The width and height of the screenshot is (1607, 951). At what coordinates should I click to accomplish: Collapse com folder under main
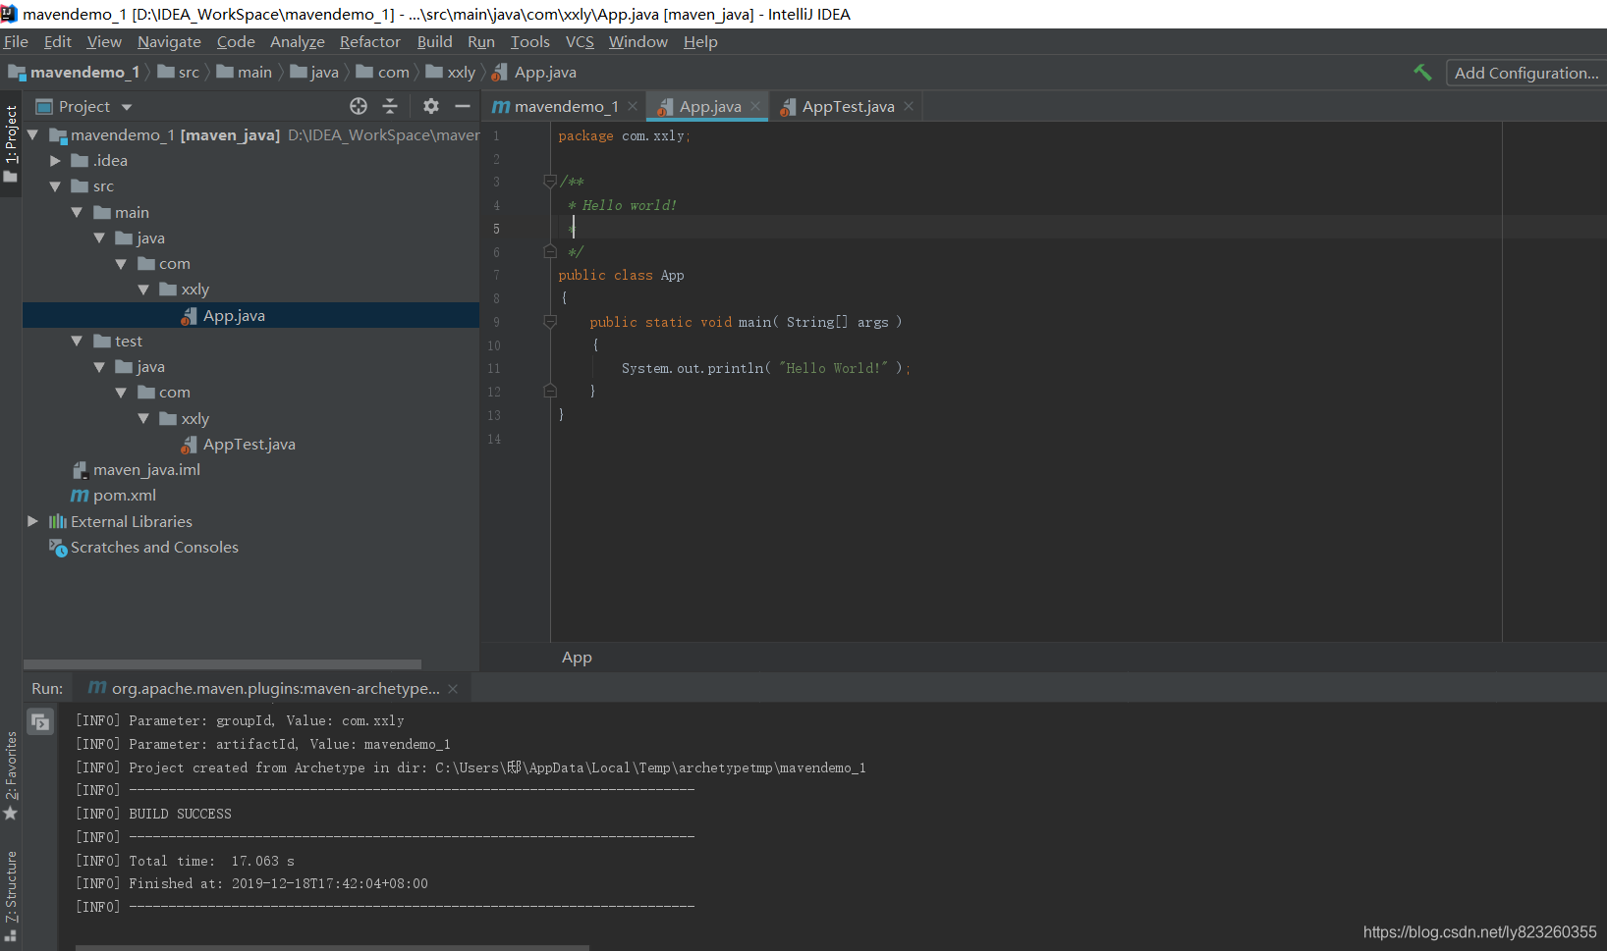[121, 263]
